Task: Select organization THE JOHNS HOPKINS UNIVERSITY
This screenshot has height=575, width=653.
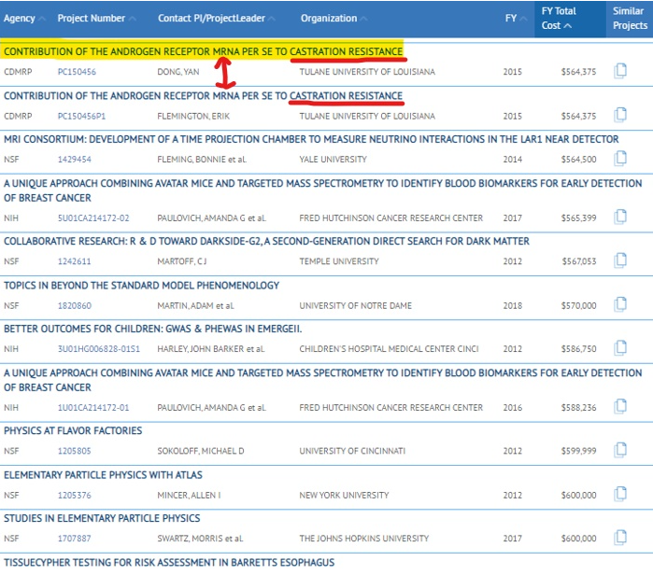Action: 364,539
